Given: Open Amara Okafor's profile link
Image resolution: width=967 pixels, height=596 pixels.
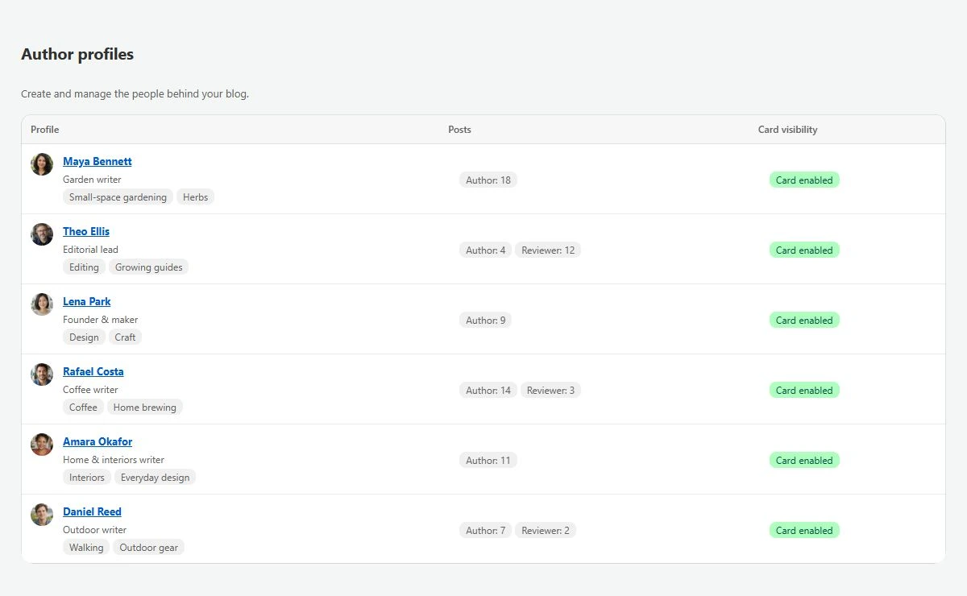Looking at the screenshot, I should pyautogui.click(x=98, y=441).
